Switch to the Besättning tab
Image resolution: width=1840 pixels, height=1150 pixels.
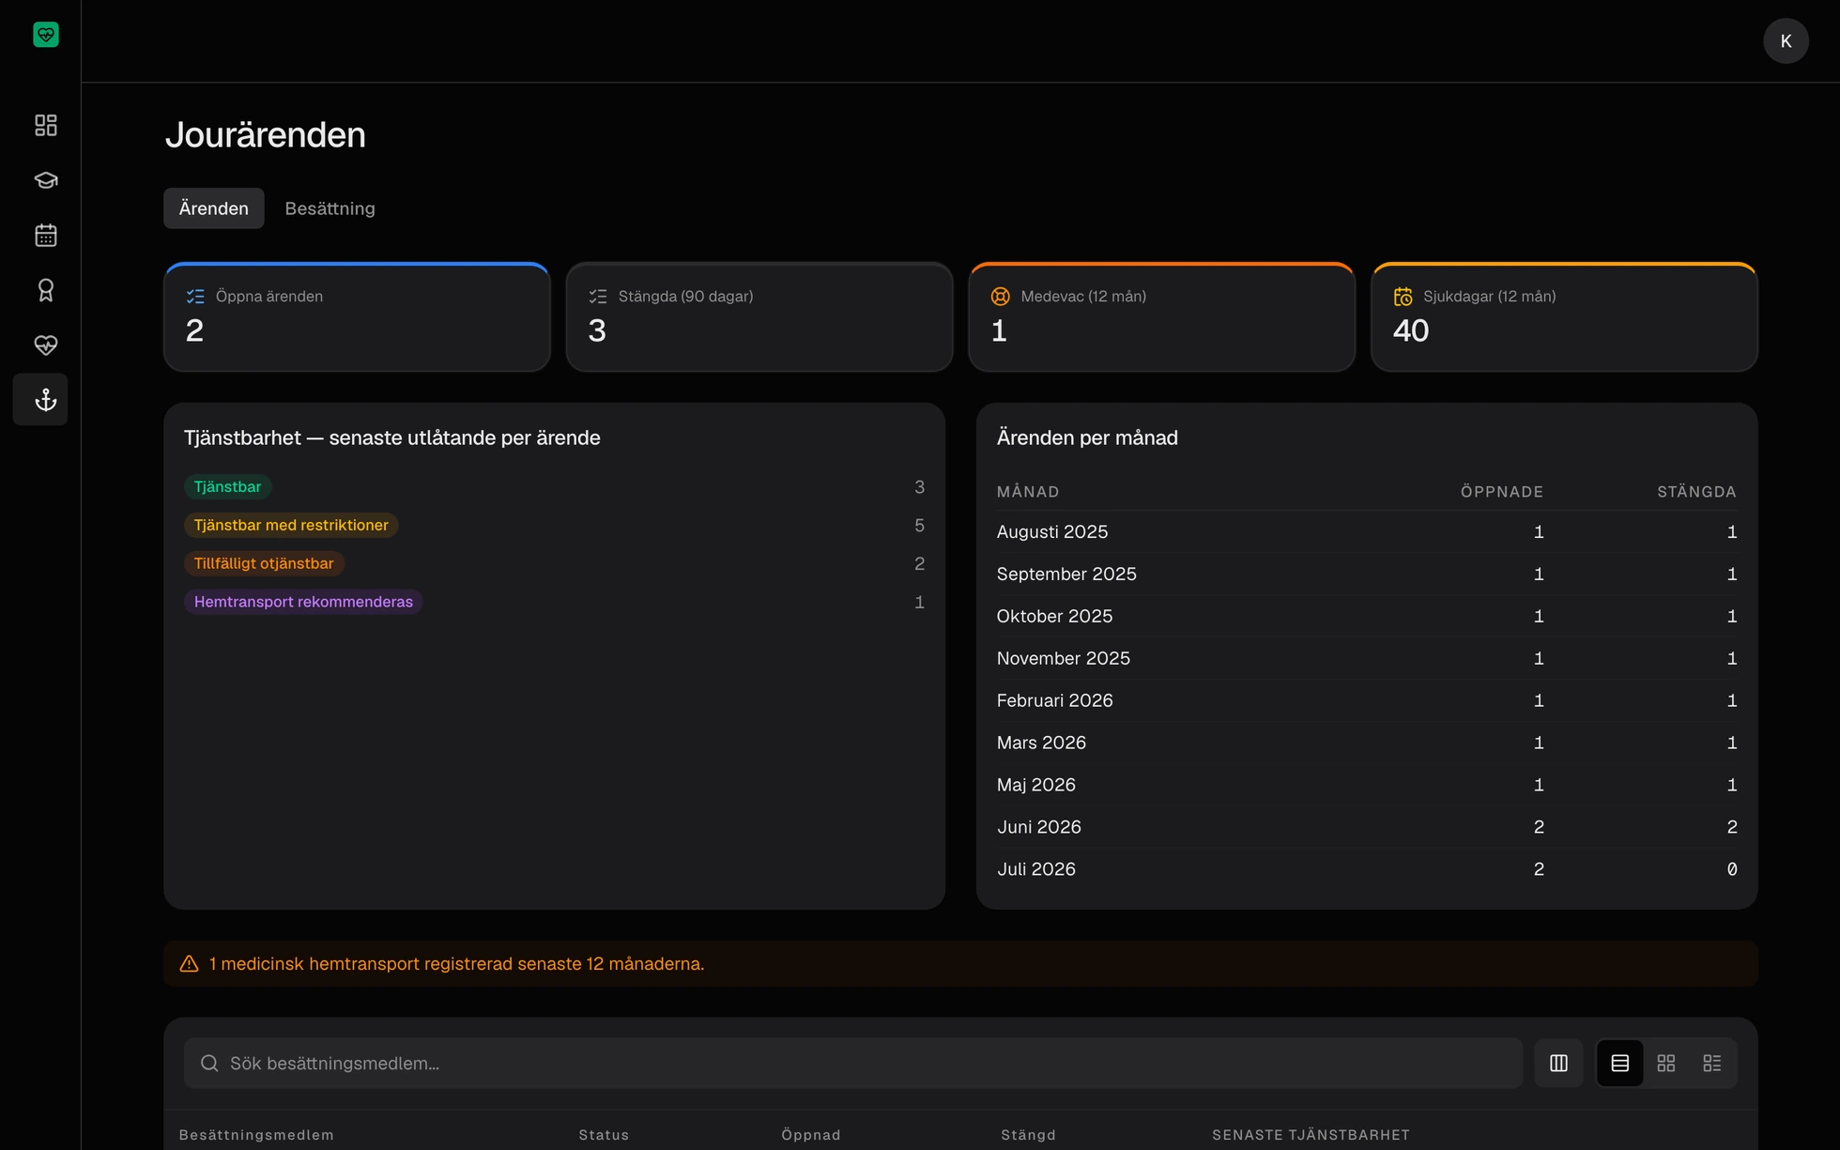(330, 208)
